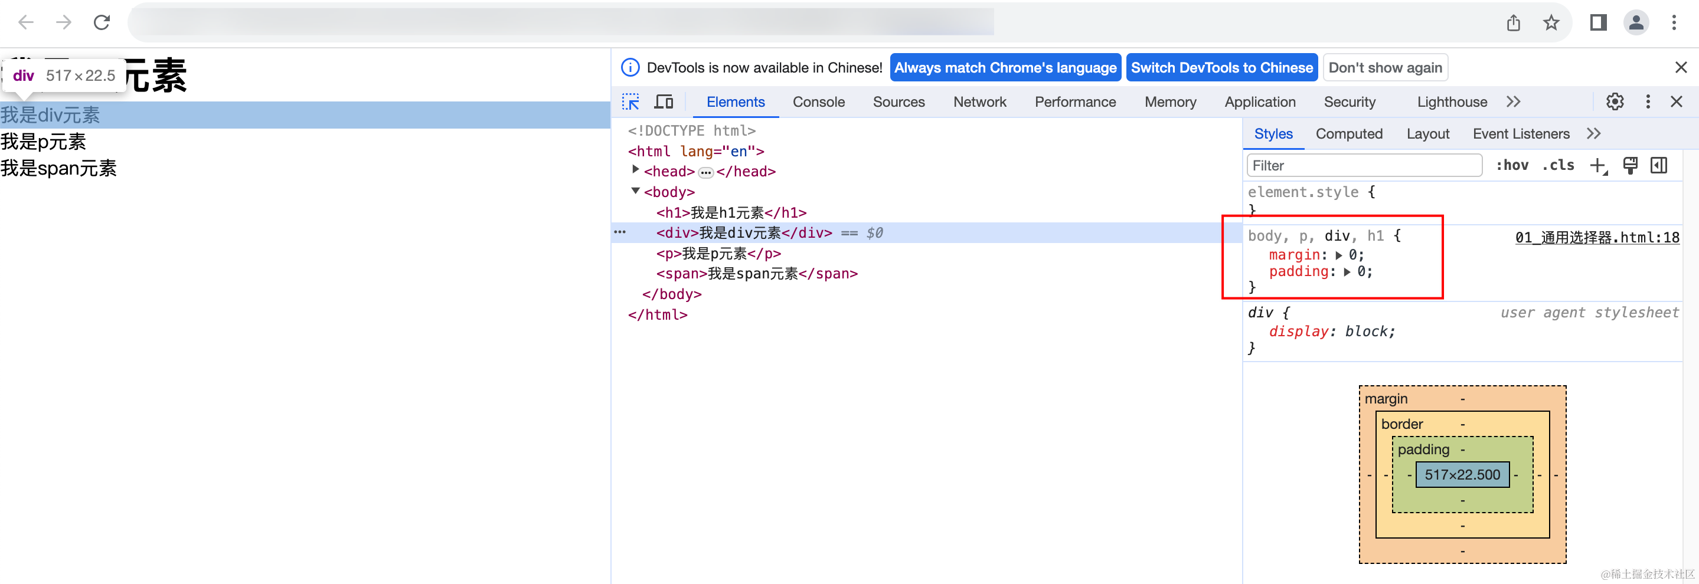Show more DevTools panels chevron
The height and width of the screenshot is (584, 1699).
click(1513, 101)
